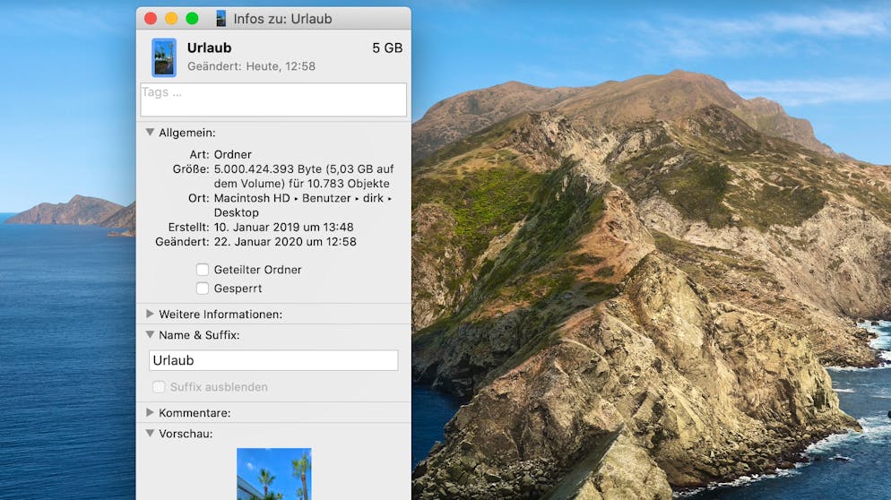The image size is (891, 500).
Task: Click the 'Infos zu: Urlaub' window title
Action: pyautogui.click(x=282, y=19)
